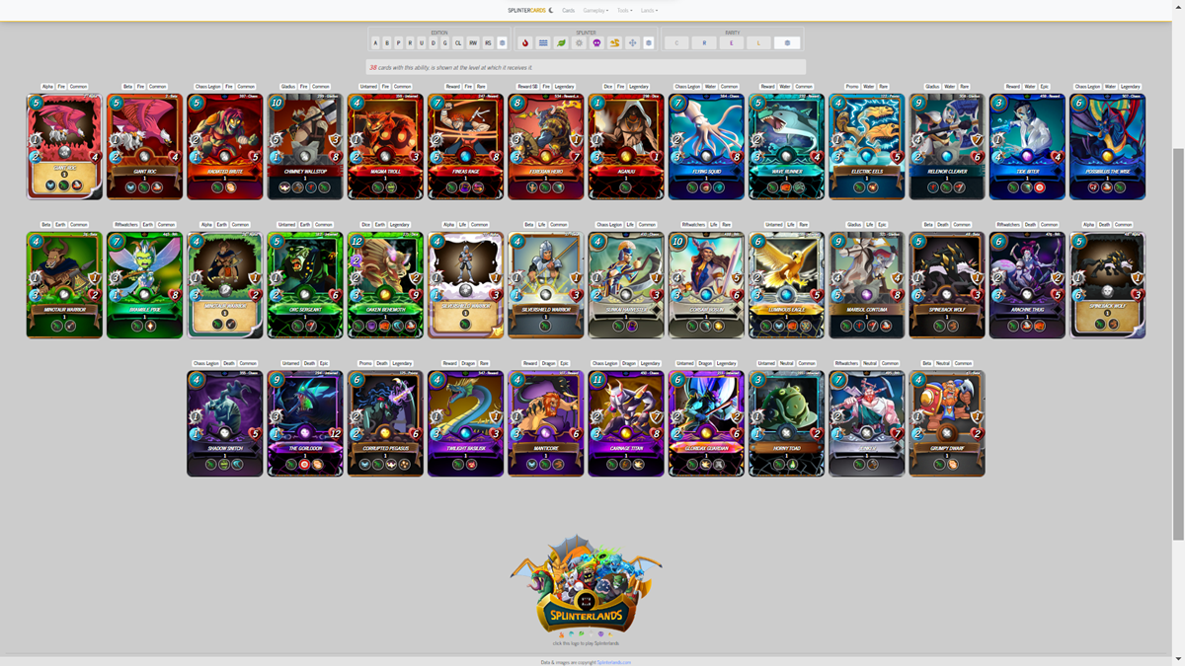Toggle the Chaos Legion filter CL

click(x=458, y=43)
